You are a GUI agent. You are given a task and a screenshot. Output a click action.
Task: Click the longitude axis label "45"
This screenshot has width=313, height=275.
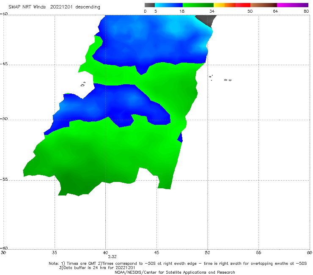click(156, 253)
